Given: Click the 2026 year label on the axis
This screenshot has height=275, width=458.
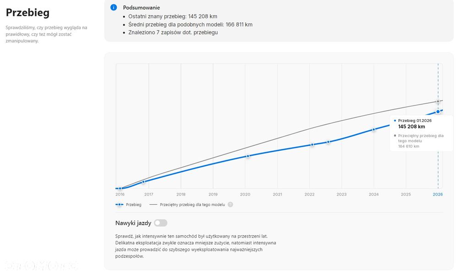Looking at the screenshot, I should (437, 194).
